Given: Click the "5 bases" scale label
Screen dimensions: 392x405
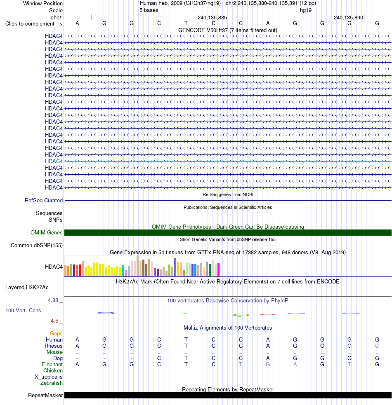Looking at the screenshot, I should click(x=149, y=10).
